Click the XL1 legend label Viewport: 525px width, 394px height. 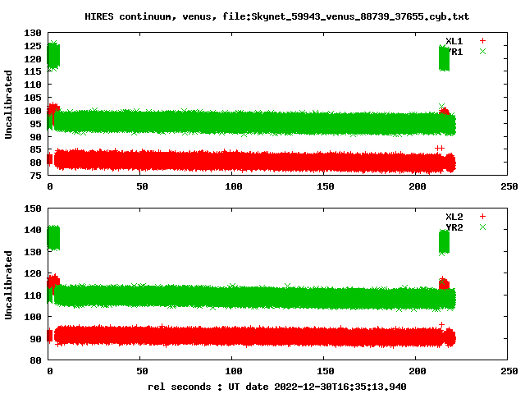click(x=454, y=41)
